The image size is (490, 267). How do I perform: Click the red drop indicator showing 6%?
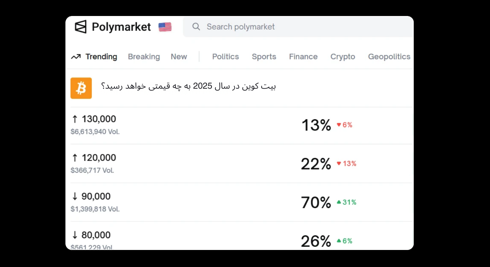tap(345, 125)
